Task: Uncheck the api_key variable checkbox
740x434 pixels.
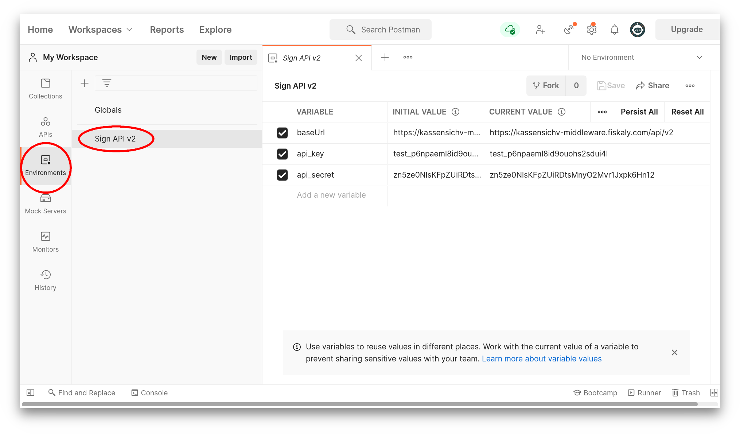Action: click(282, 154)
